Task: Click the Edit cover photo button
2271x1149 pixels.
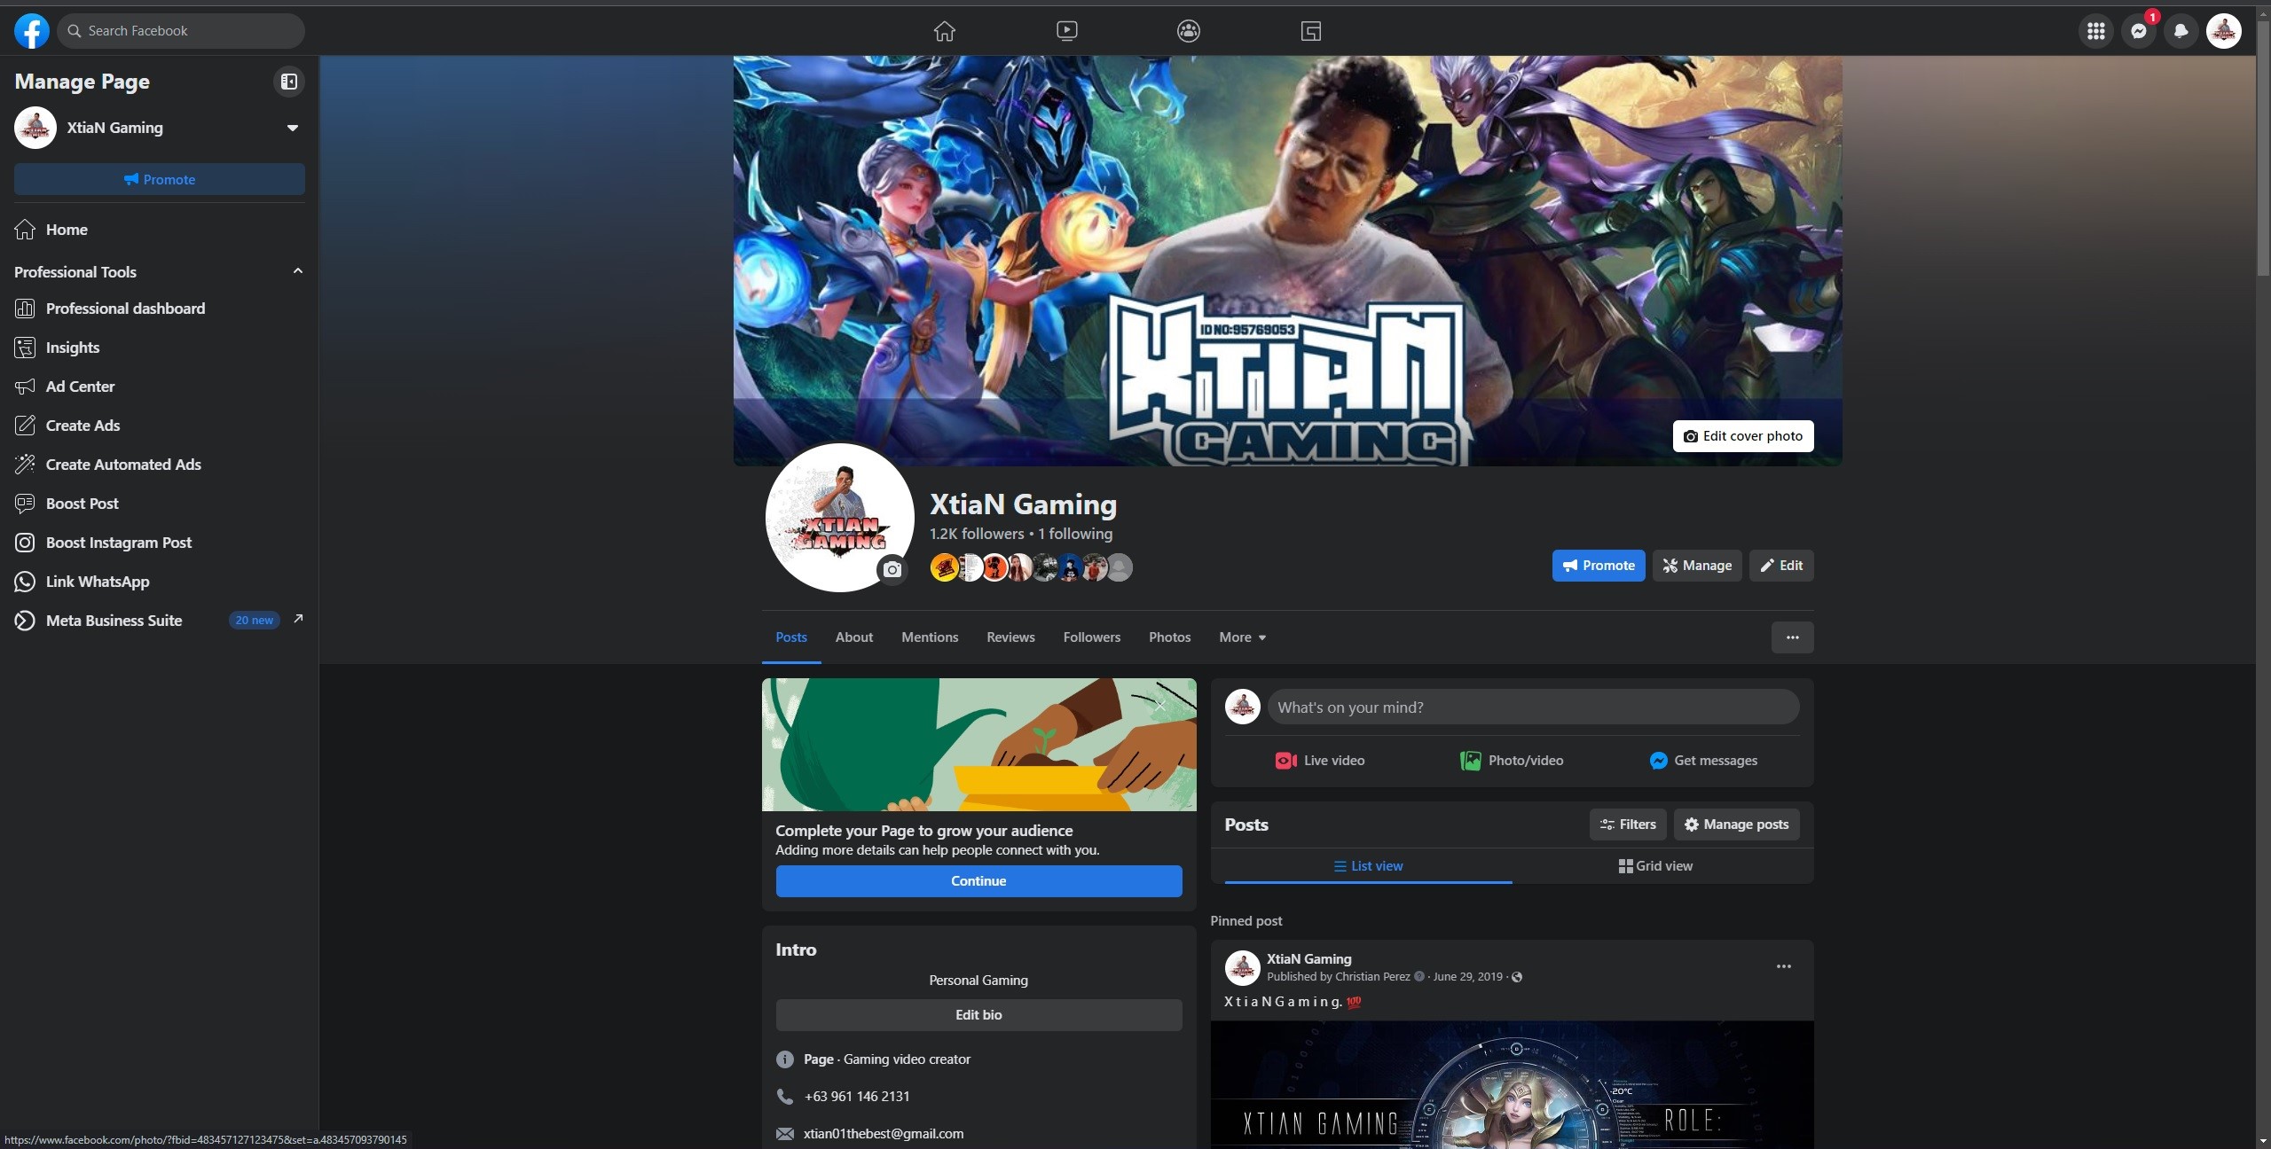Action: pos(1742,436)
